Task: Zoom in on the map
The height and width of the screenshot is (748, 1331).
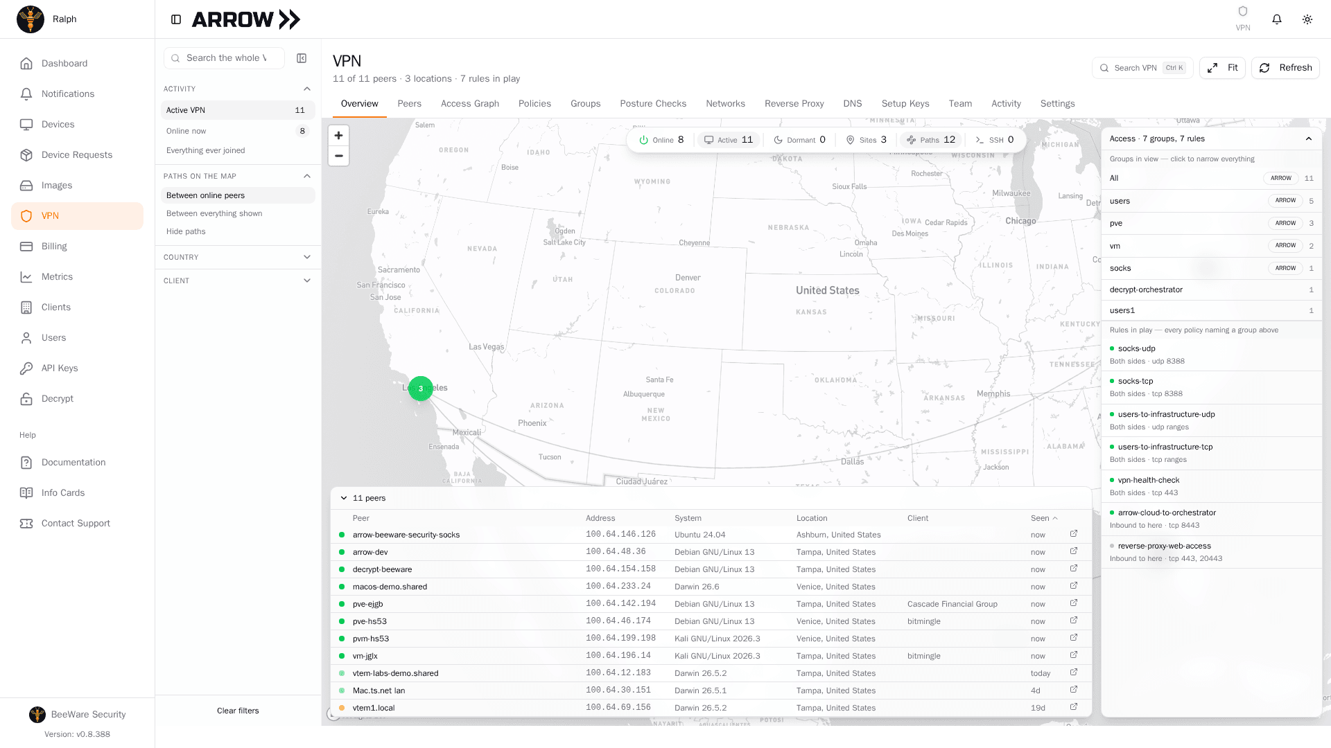Action: 338,136
